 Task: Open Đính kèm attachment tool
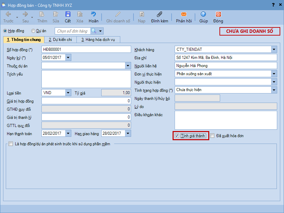tap(159, 15)
